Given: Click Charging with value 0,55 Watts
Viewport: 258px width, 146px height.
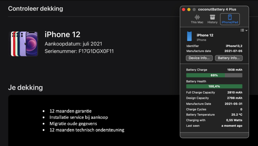Looking at the screenshot, I should [234, 120].
